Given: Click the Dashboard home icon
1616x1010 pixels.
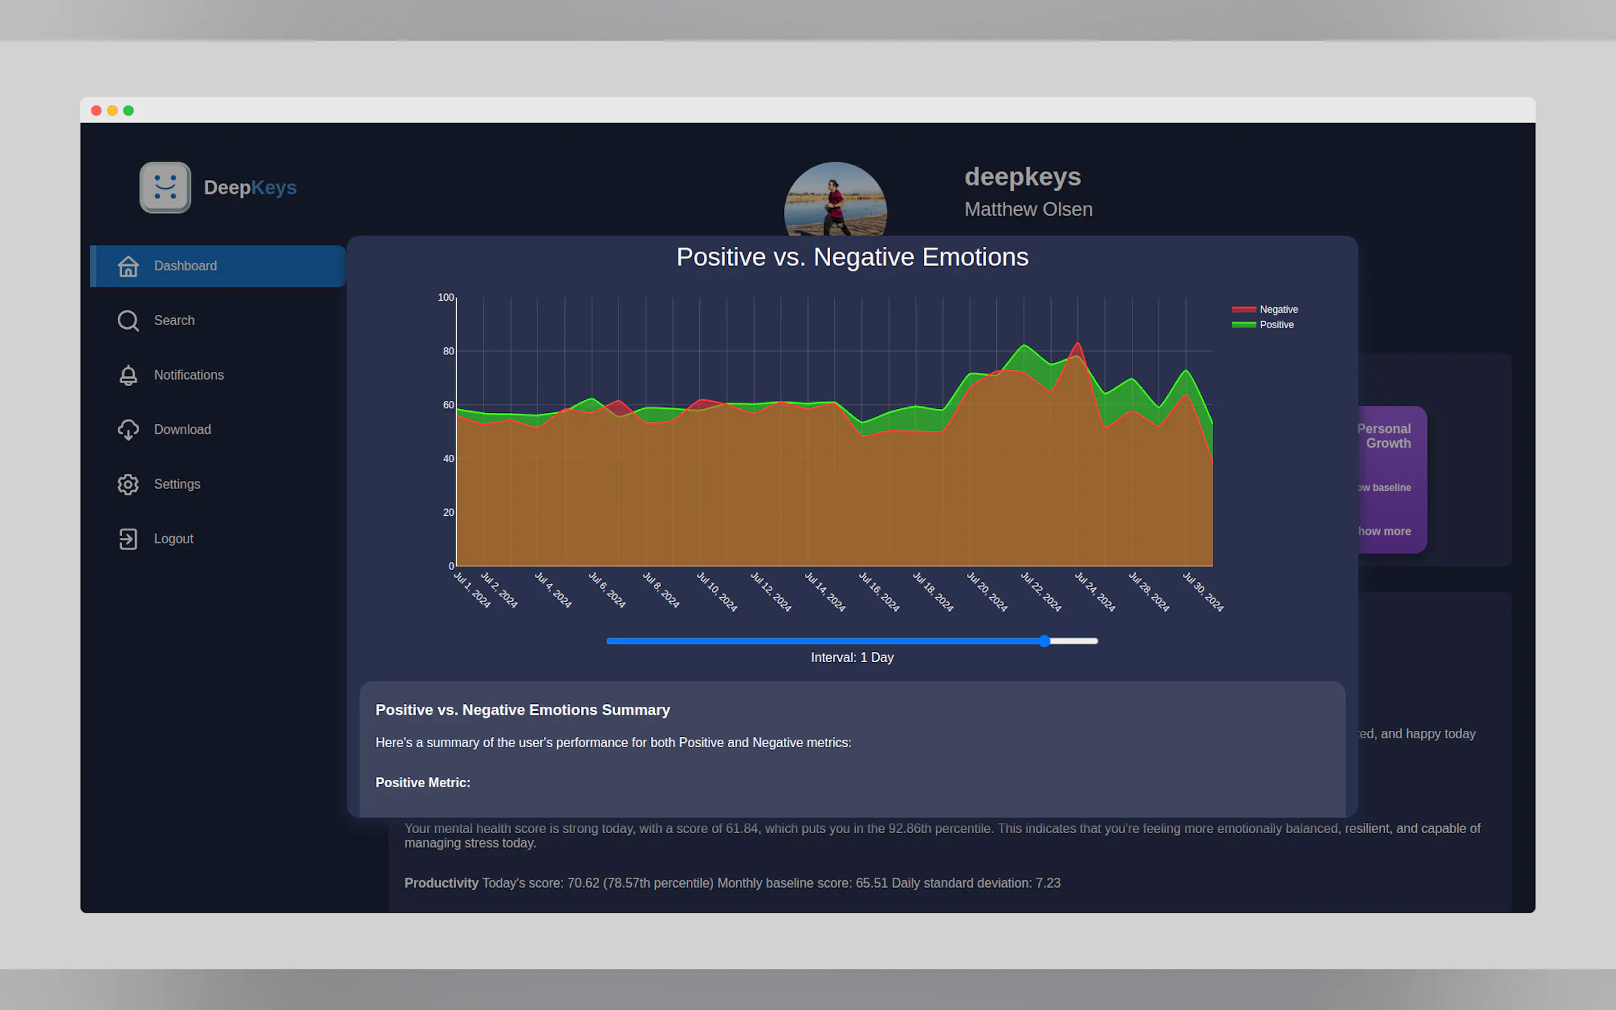Looking at the screenshot, I should point(129,266).
